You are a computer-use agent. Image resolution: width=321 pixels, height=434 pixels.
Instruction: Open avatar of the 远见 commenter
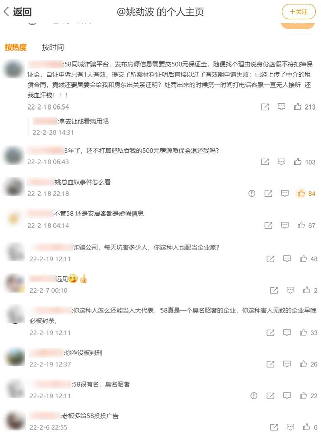click(x=15, y=283)
